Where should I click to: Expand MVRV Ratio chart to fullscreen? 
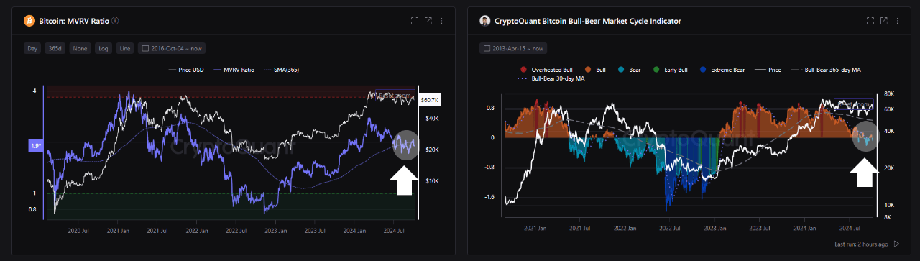pos(414,21)
